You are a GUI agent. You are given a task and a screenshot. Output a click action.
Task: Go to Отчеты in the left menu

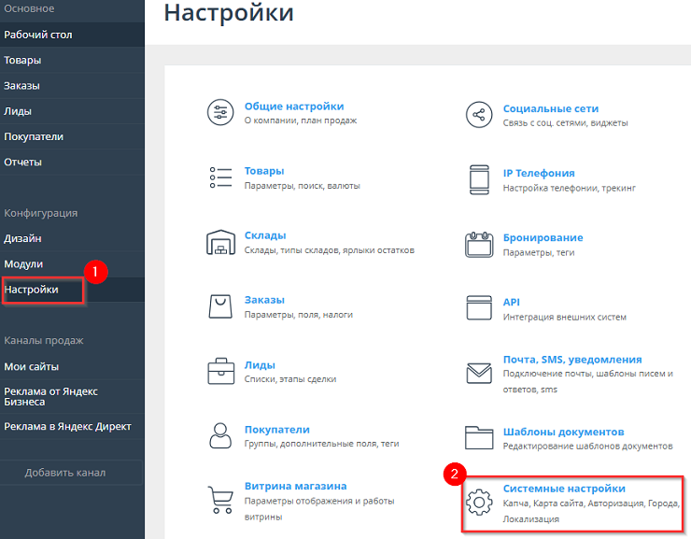point(23,162)
